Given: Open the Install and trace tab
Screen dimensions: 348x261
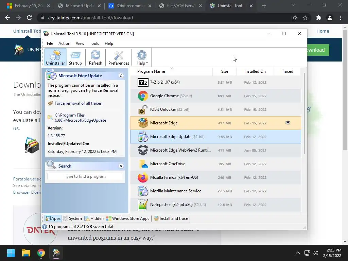Looking at the screenshot, I should tap(171, 219).
